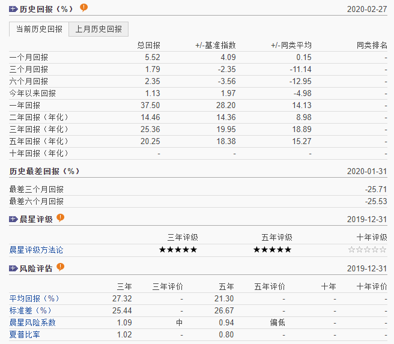Viewport: 394px width, 344px height.
Task: Click the orange info icon next to 历史回报
Action: pos(83,8)
